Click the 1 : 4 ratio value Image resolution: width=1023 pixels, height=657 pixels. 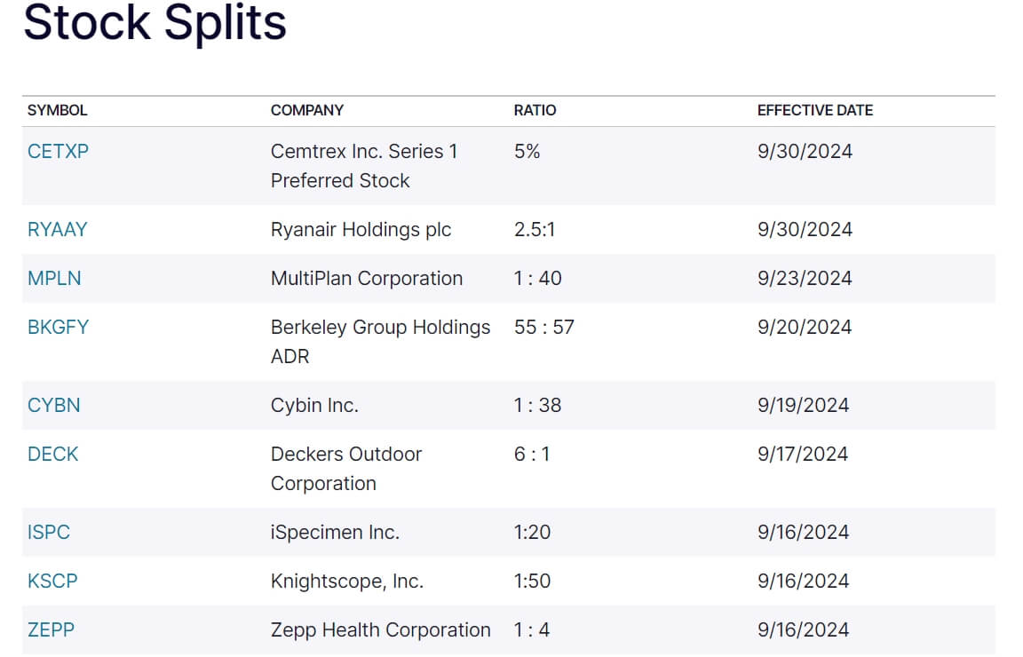click(532, 630)
